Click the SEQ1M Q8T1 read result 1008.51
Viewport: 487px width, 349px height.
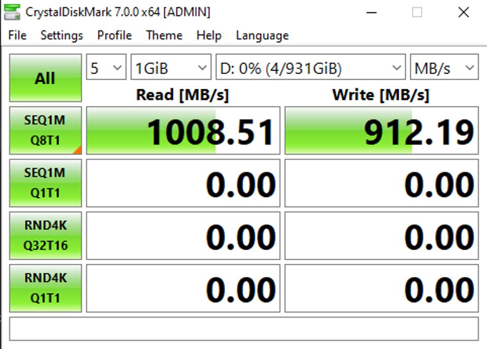coord(183,130)
